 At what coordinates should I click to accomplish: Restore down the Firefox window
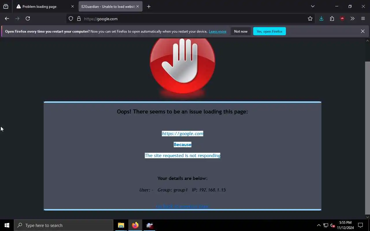coord(350,6)
